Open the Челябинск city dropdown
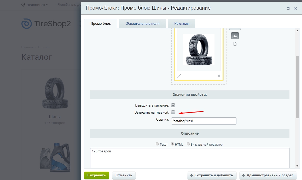This screenshot has height=180, width=302. click(x=37, y=5)
